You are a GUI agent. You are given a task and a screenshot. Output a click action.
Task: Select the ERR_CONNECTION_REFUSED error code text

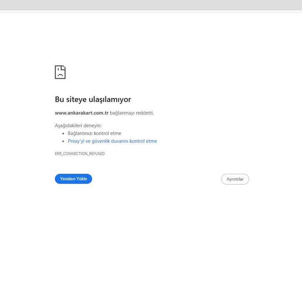[x=80, y=154]
